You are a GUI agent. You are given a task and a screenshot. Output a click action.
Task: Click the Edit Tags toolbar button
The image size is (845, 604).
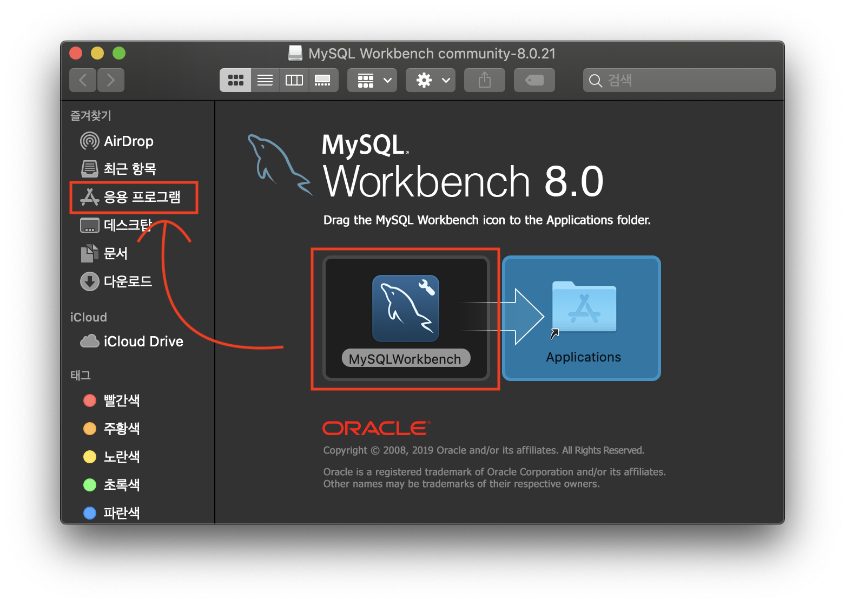coord(534,80)
